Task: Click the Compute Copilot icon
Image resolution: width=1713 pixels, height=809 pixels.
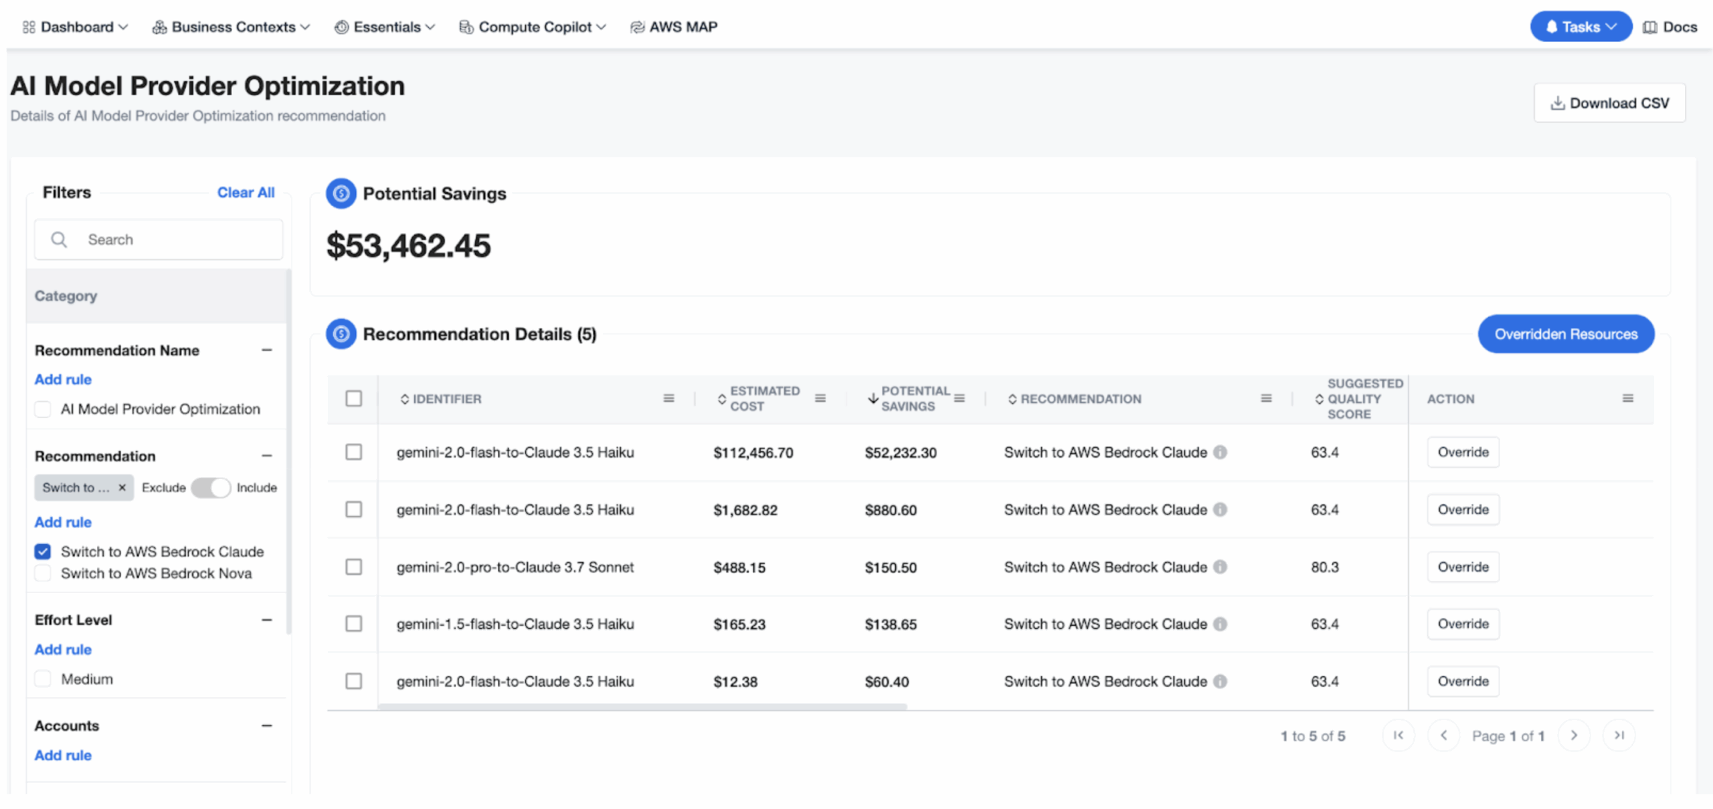Action: (466, 27)
